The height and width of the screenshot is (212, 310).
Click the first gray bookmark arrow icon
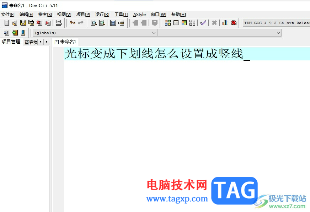135,23
